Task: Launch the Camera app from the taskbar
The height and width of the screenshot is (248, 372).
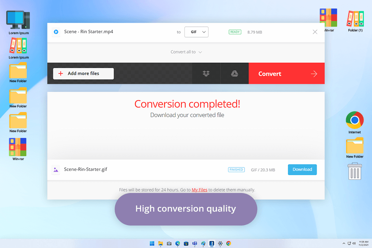Action: (x=169, y=243)
